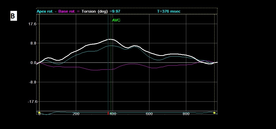Screen dimensions: 276x129
Task: Click the 800 tick label on the time axis
Action: click(186, 114)
